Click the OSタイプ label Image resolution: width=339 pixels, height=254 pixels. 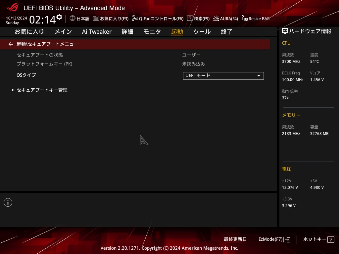coord(26,75)
